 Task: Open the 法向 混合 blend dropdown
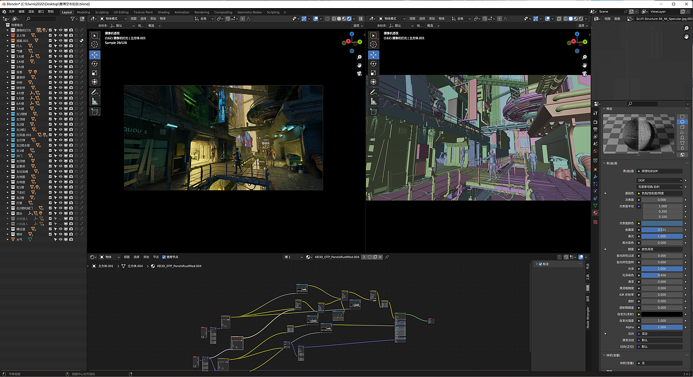tap(661, 334)
